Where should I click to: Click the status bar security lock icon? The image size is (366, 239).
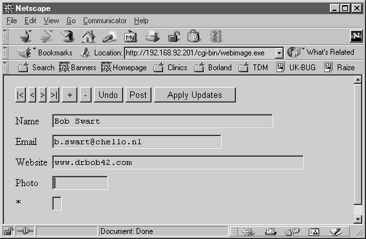pos(8,231)
